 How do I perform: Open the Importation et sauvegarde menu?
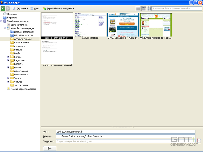(58, 9)
